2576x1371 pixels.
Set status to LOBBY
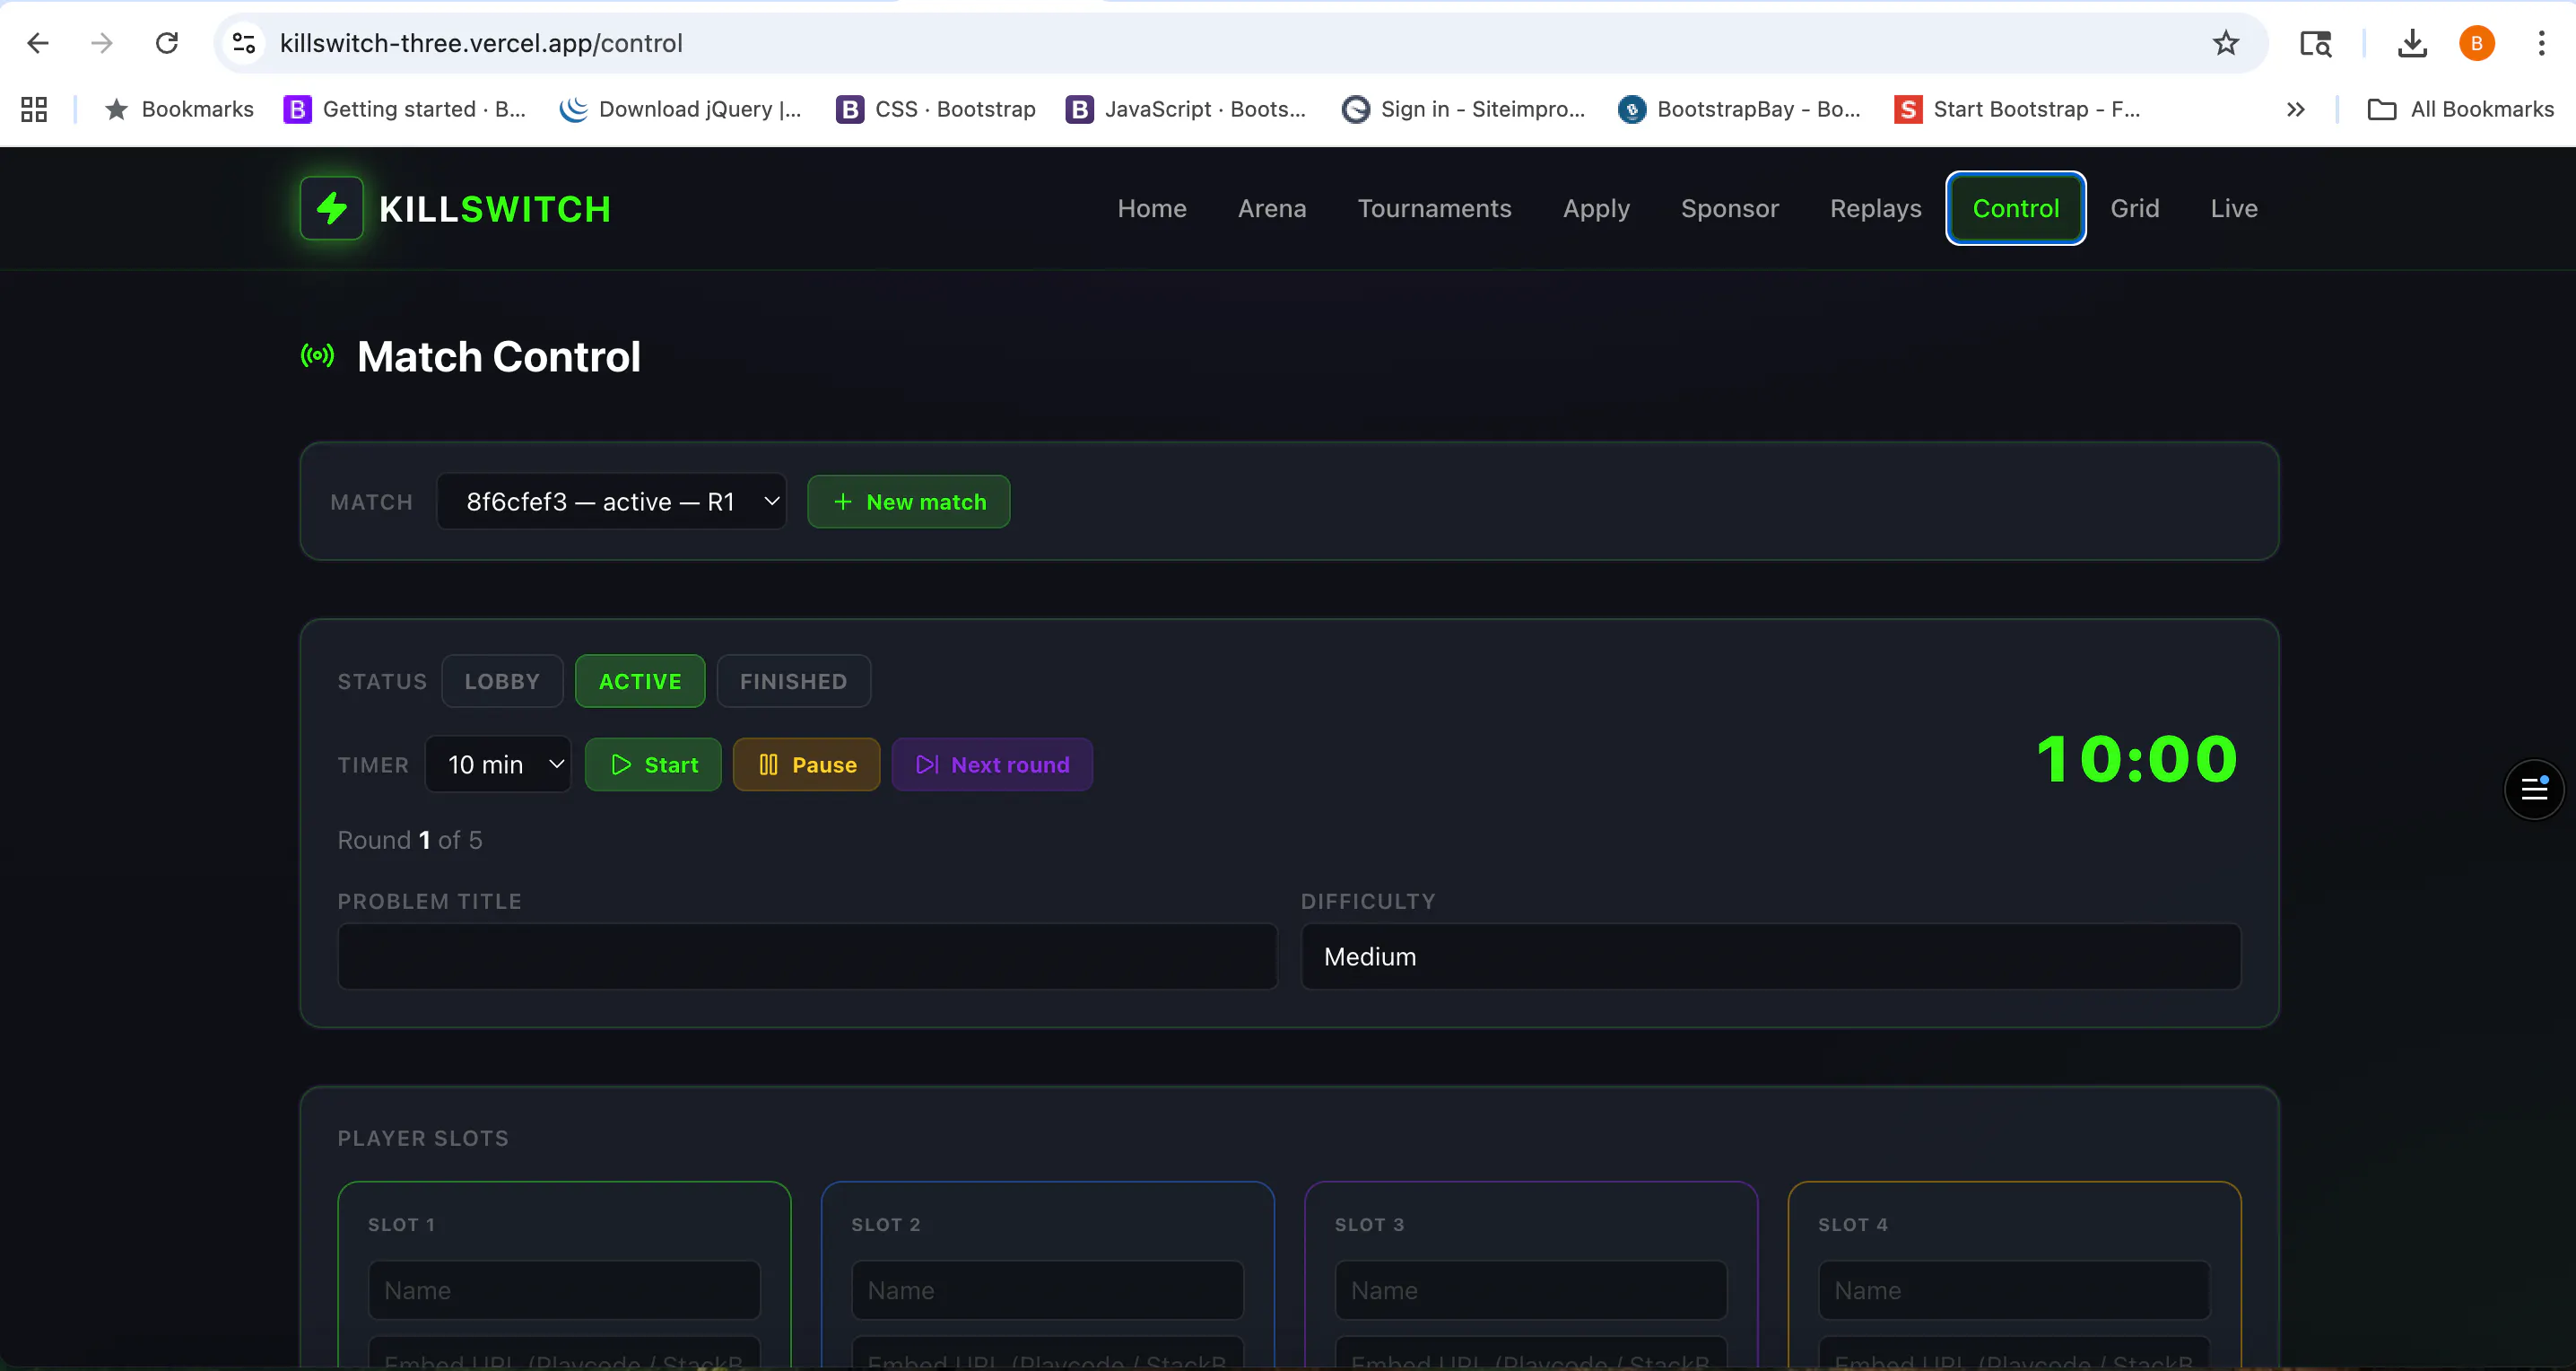click(x=502, y=681)
